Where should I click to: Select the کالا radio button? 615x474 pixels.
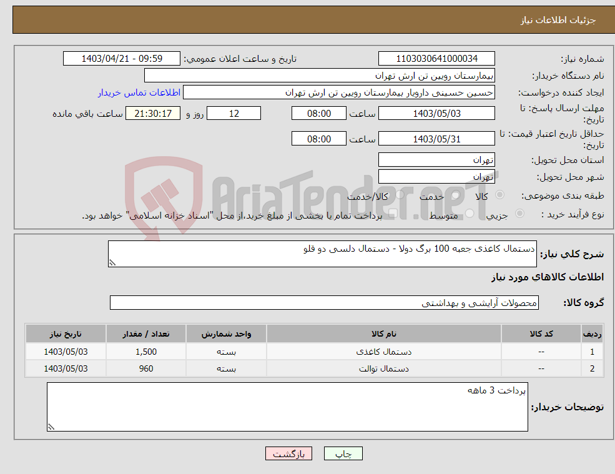pos(499,195)
